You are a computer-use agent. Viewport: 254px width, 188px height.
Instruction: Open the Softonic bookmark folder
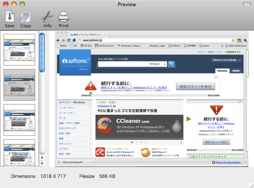point(174,46)
